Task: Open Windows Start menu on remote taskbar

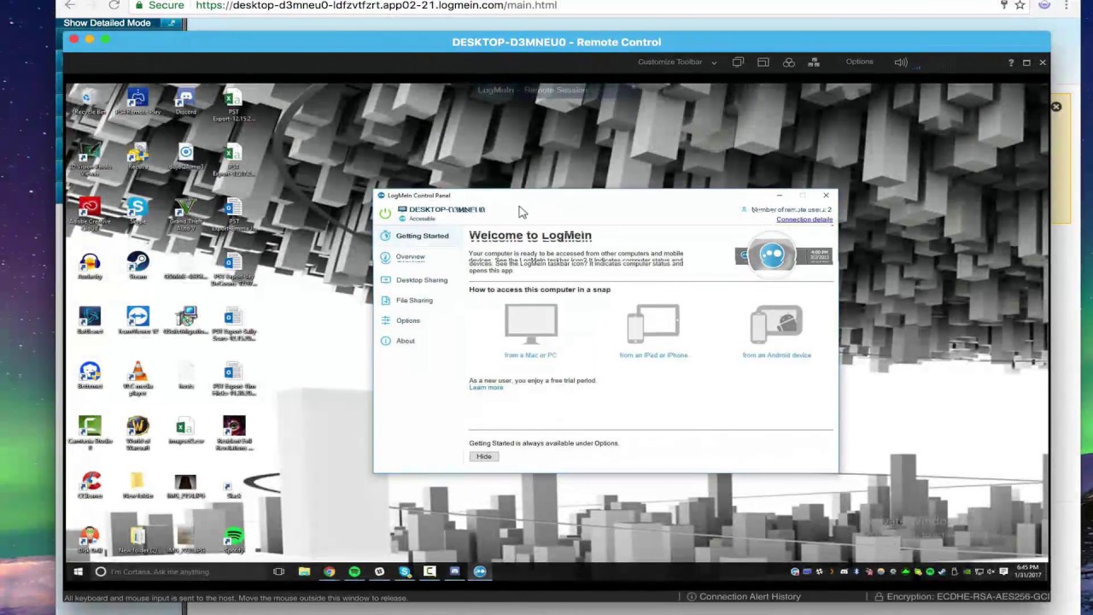Action: [x=78, y=571]
